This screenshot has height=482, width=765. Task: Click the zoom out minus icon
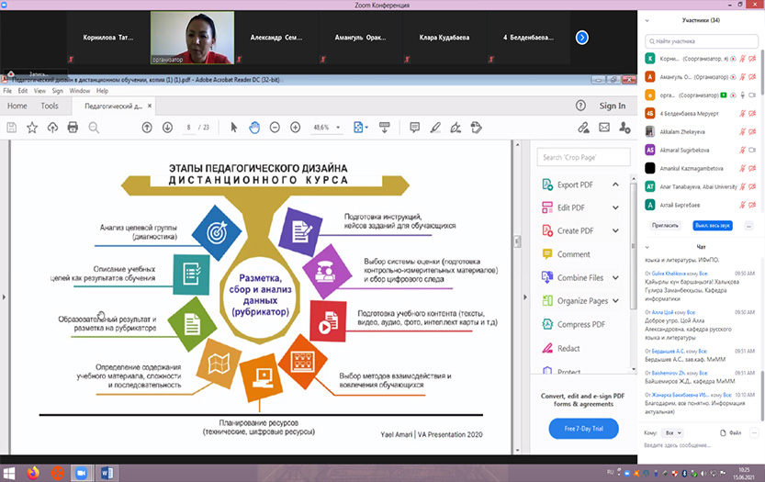click(x=276, y=128)
